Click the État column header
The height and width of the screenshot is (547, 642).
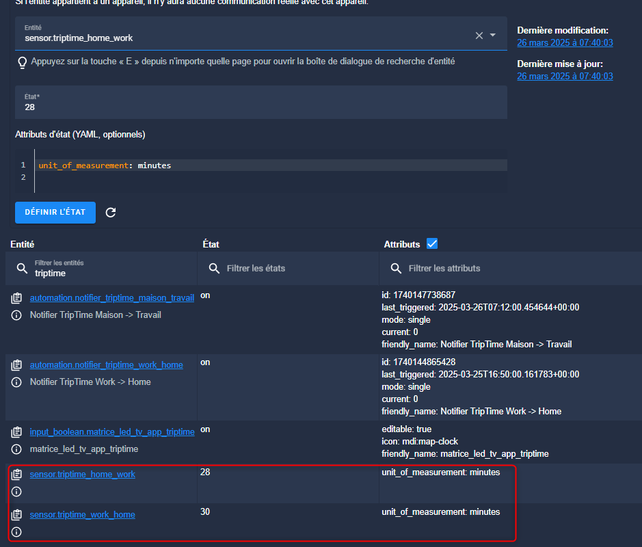211,244
